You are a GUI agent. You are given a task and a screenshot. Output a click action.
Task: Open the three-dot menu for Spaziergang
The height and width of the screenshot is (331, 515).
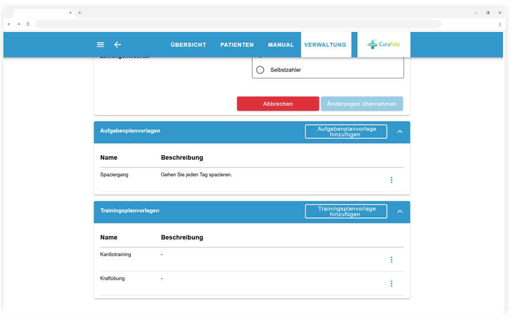point(391,180)
